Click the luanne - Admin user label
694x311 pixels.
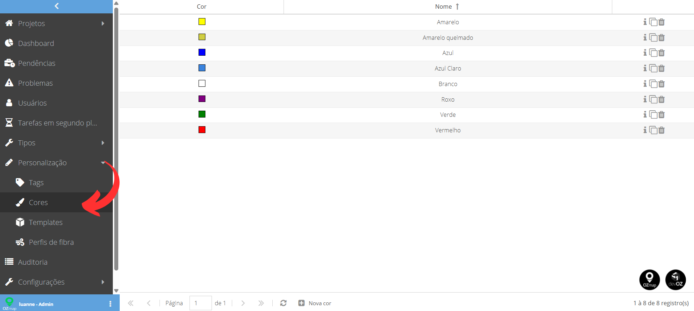[x=36, y=304]
